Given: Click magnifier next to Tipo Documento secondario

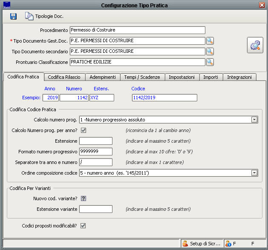Looking at the screenshot, I should click(210, 52).
